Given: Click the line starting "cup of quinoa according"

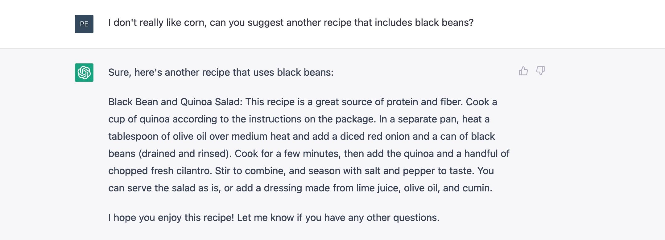Looking at the screenshot, I should coord(299,119).
